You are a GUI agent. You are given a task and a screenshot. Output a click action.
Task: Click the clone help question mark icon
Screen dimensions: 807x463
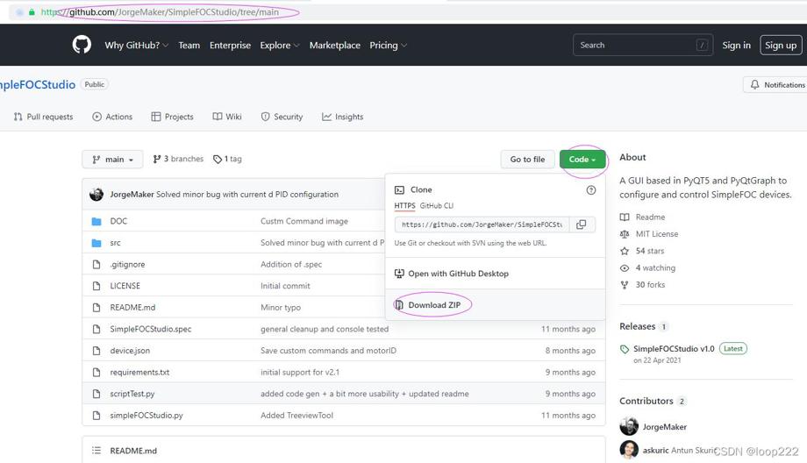pos(591,189)
